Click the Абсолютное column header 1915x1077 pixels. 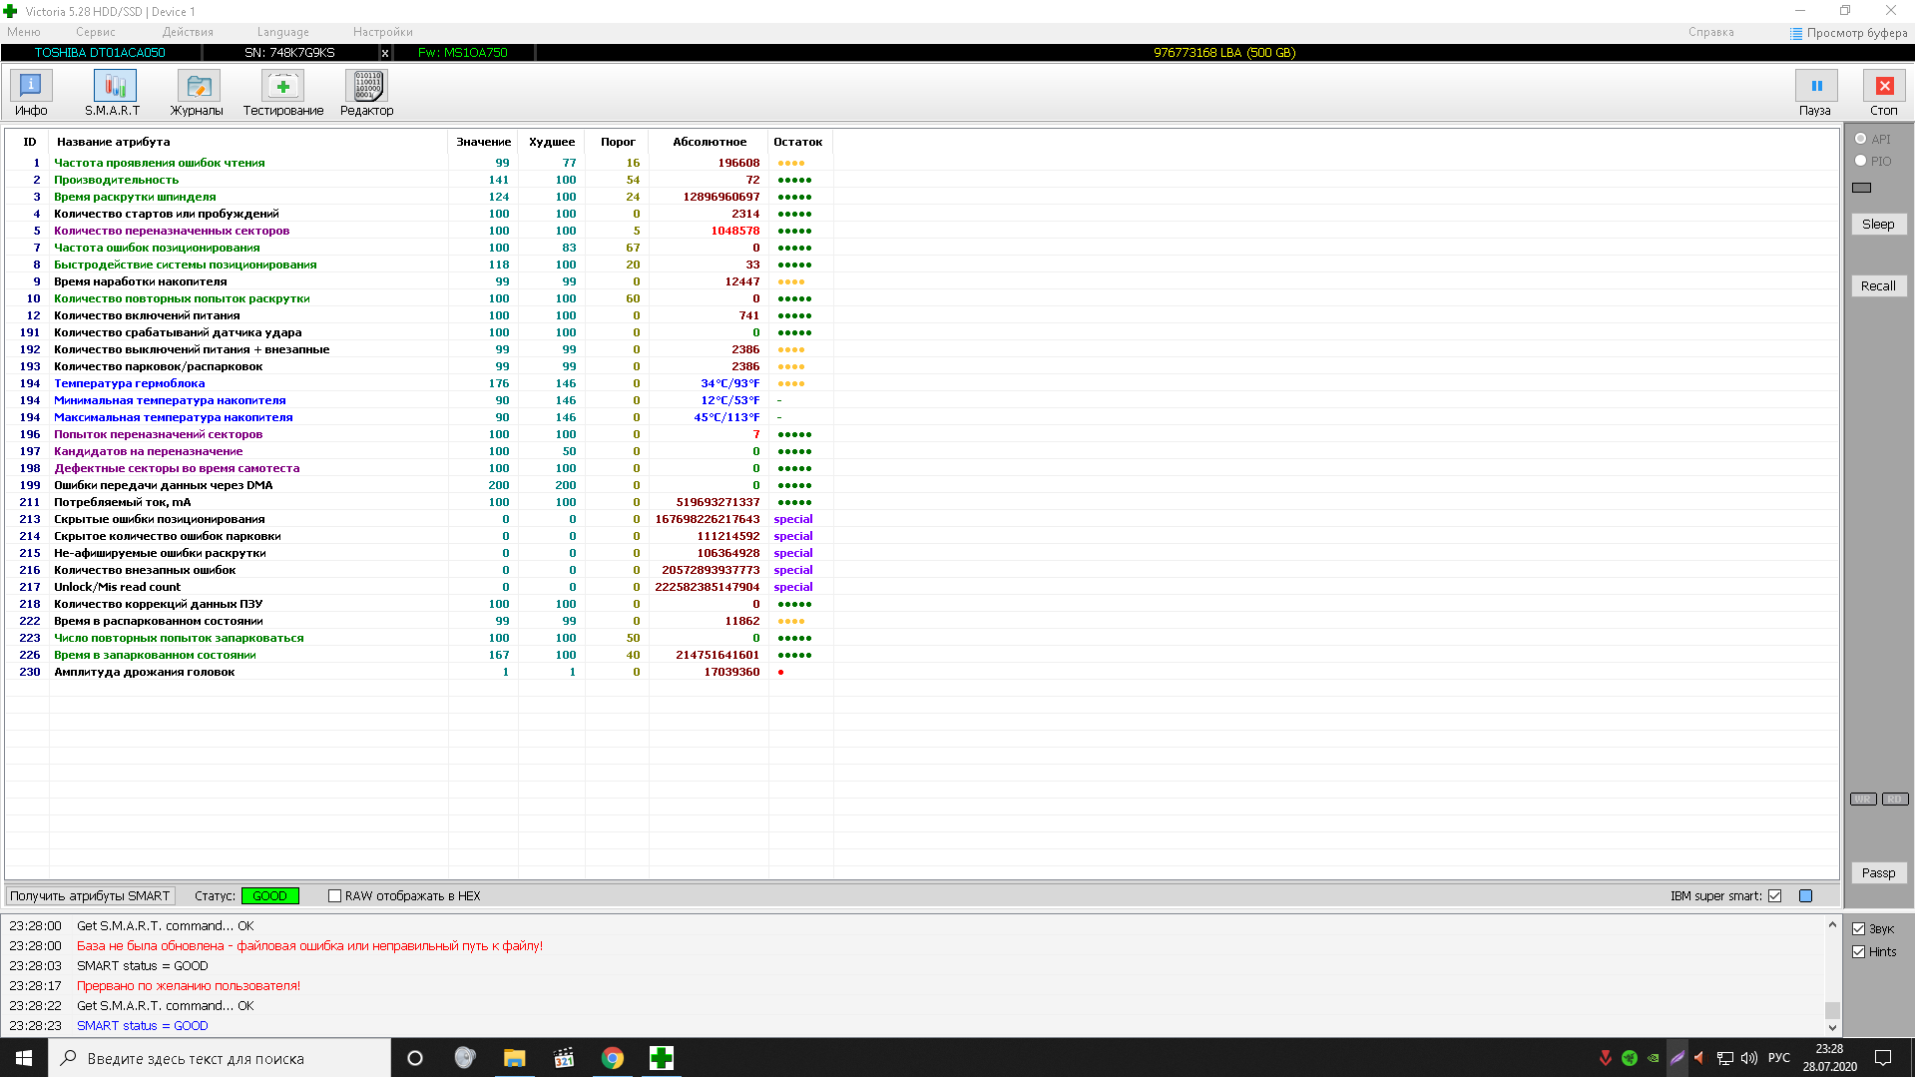(x=709, y=142)
